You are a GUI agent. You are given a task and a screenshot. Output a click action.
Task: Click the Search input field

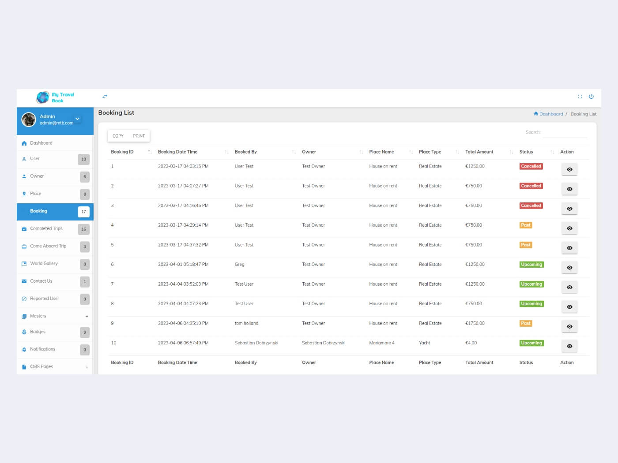point(565,133)
